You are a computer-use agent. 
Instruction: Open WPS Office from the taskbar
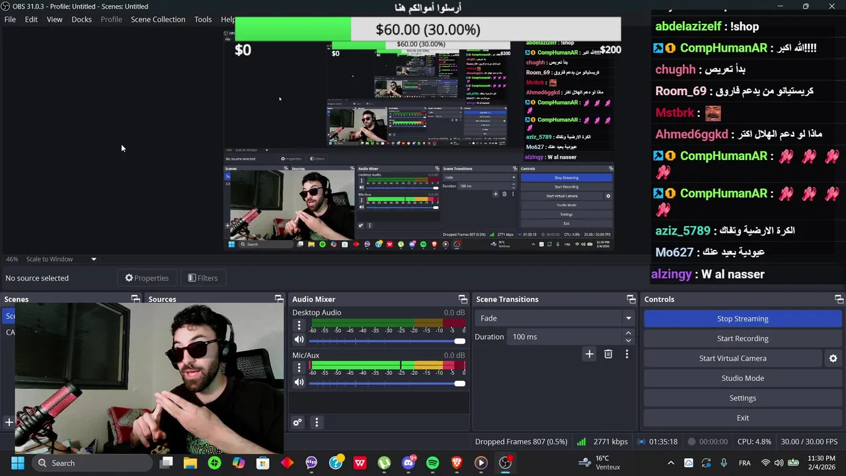click(x=360, y=463)
